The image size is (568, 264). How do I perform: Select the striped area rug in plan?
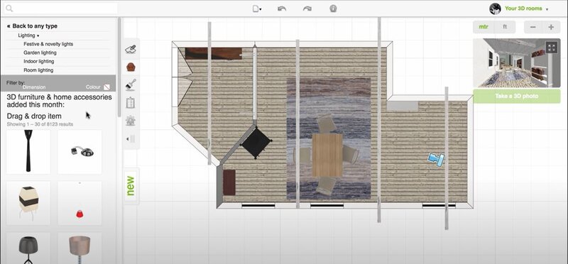[329, 138]
